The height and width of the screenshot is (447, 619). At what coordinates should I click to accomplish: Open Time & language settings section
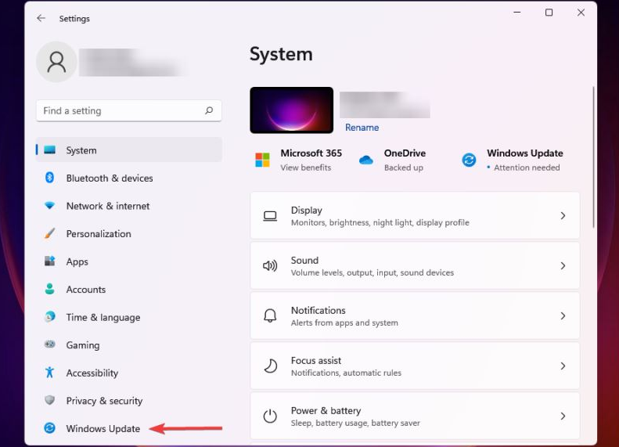tap(103, 318)
